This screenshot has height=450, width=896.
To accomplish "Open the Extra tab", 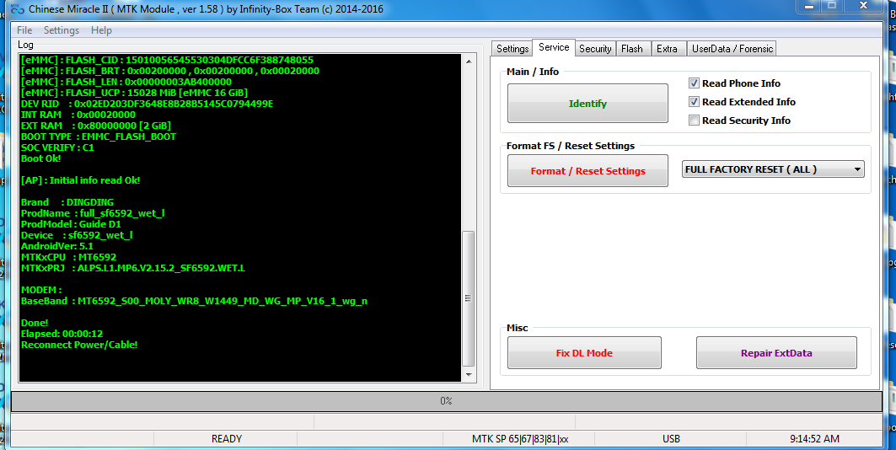I will 667,49.
